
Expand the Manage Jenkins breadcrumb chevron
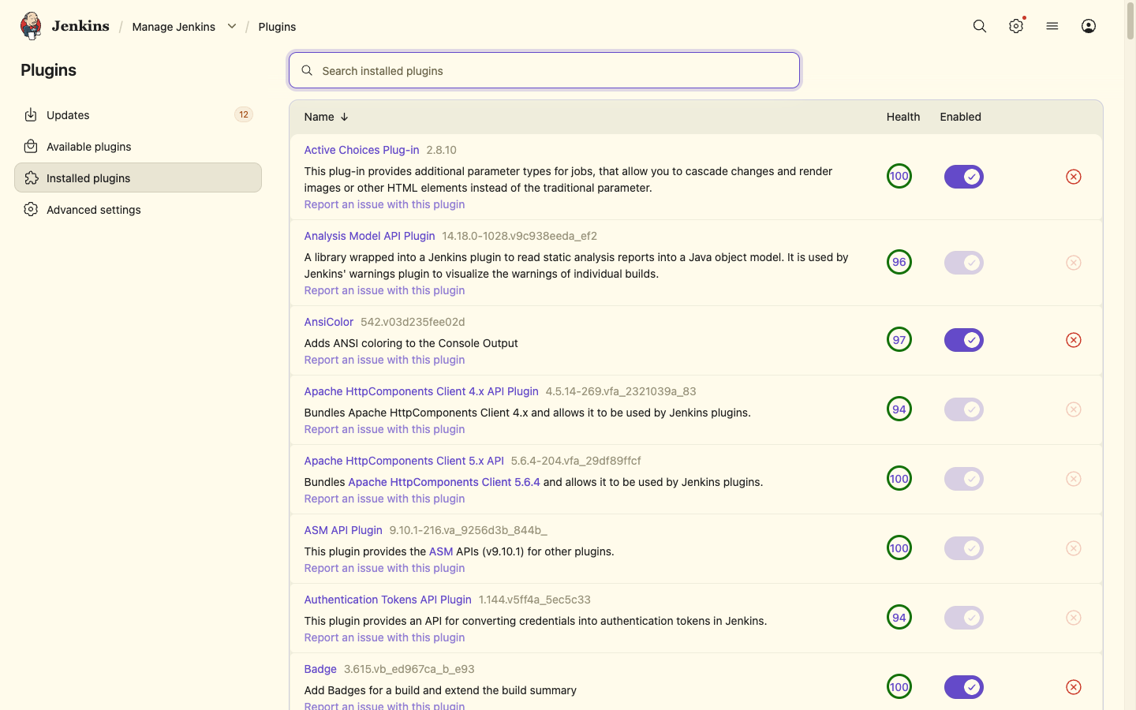coord(232,26)
